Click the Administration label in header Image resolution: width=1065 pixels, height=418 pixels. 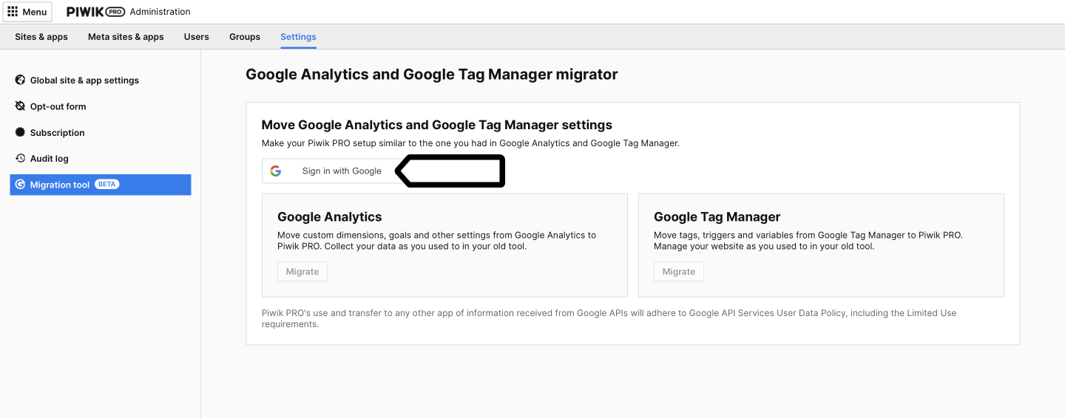pos(160,12)
